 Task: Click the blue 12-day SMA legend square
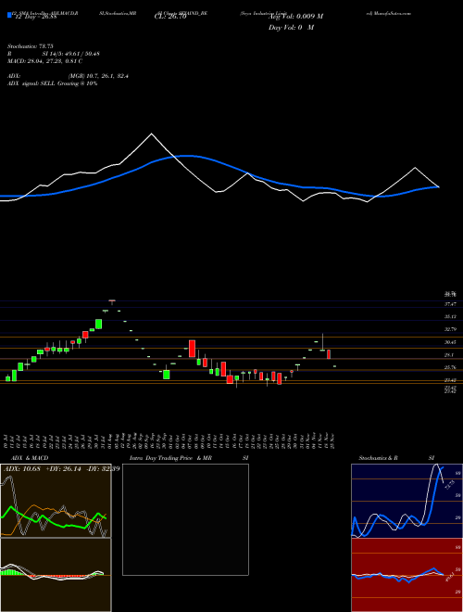(9, 15)
